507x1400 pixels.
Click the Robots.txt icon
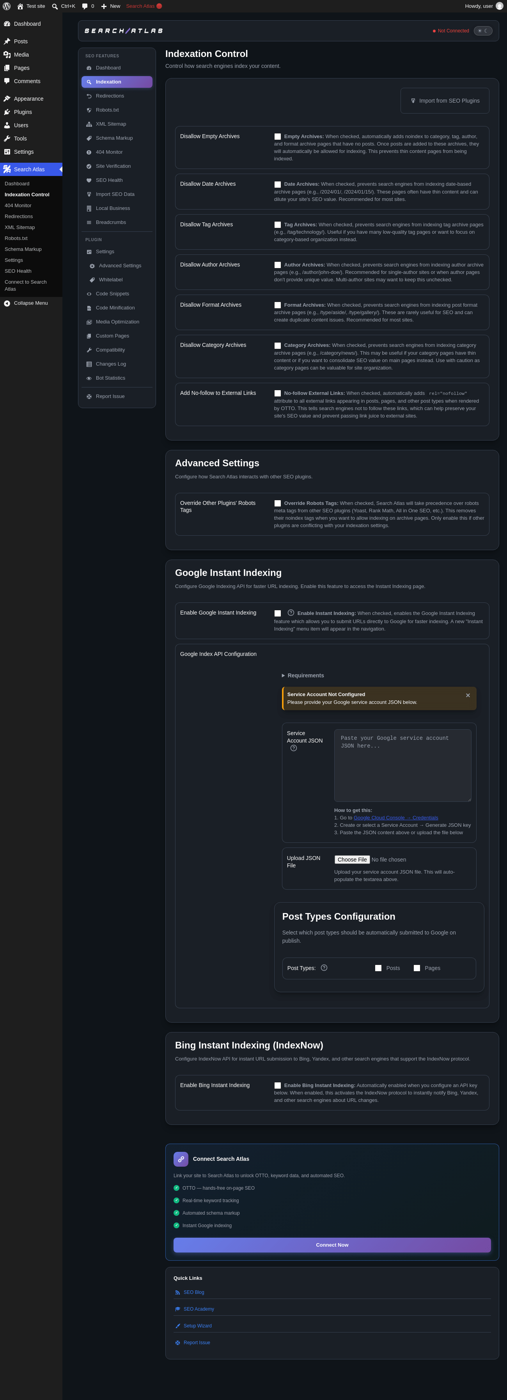click(x=89, y=110)
